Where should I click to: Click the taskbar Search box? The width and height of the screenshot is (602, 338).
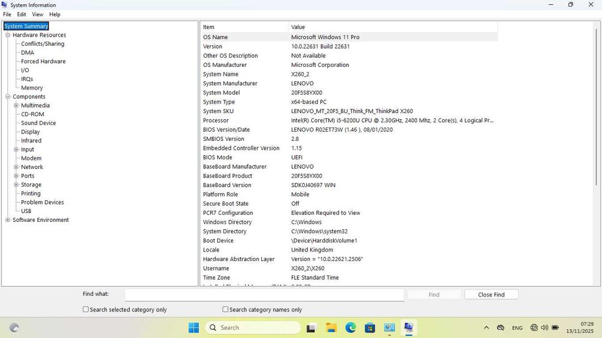point(253,328)
